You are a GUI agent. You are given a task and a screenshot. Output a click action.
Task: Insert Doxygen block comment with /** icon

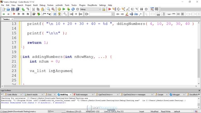tap(44, 14)
